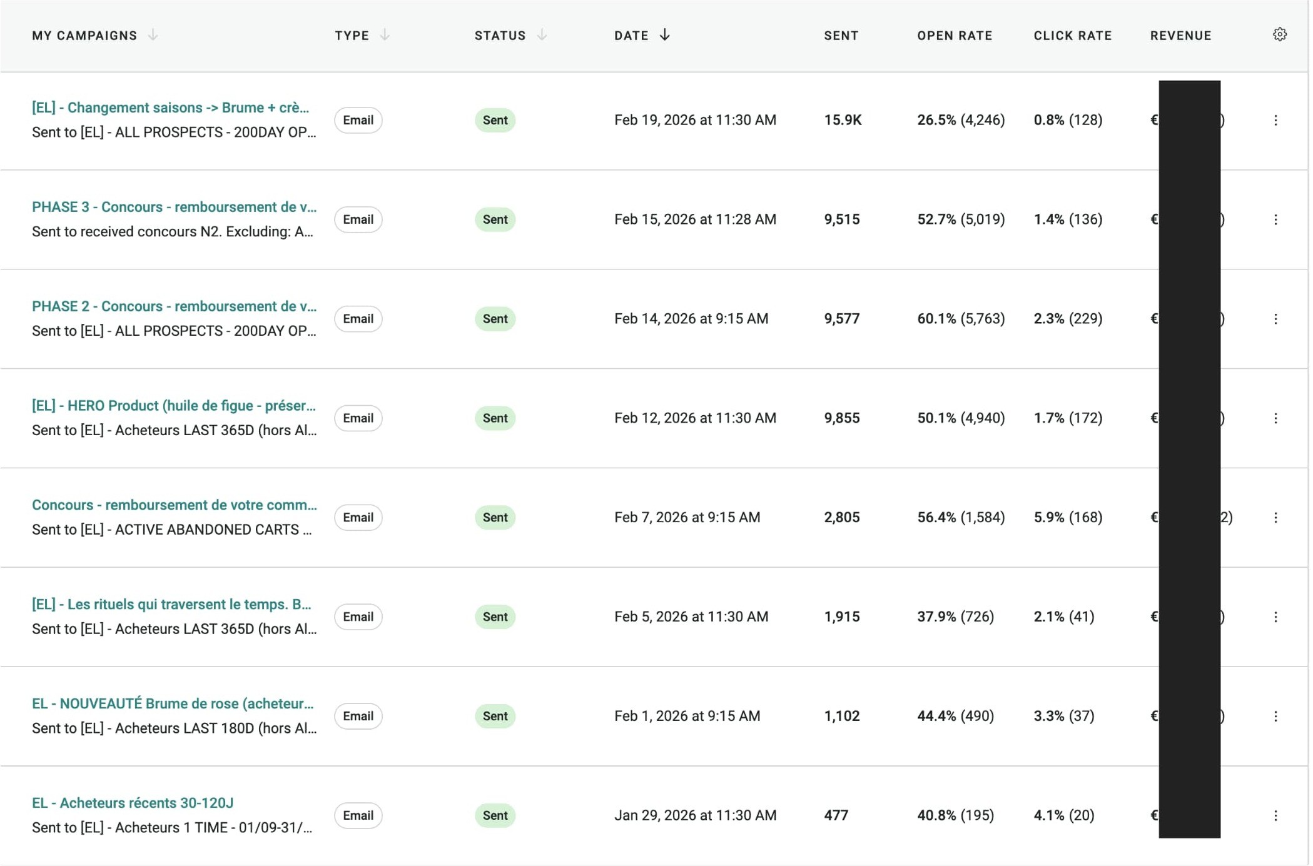Open the Changement saisons Brume campaign link

click(x=170, y=108)
